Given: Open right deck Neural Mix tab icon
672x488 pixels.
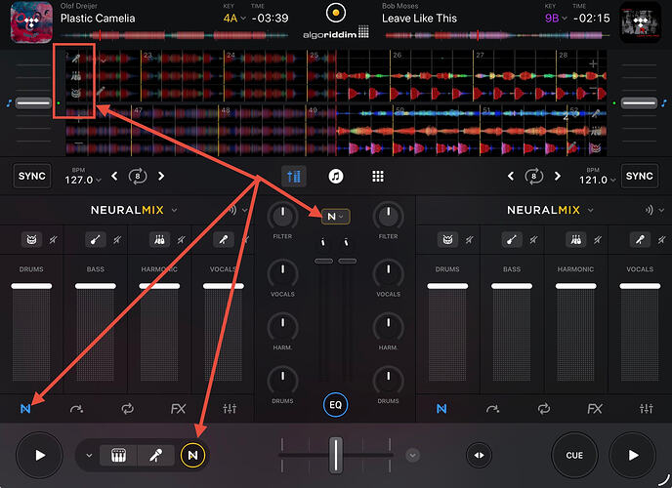Looking at the screenshot, I should [x=441, y=409].
